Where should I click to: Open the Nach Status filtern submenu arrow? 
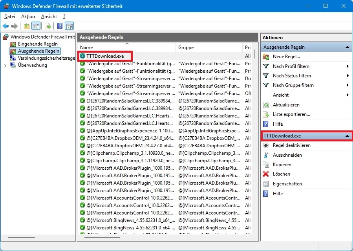coord(348,76)
